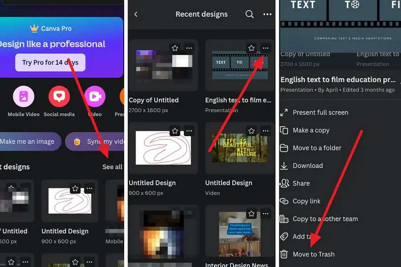This screenshot has height=267, width=401.
Task: Tap the chain link icon beside Copy link
Action: 284,201
